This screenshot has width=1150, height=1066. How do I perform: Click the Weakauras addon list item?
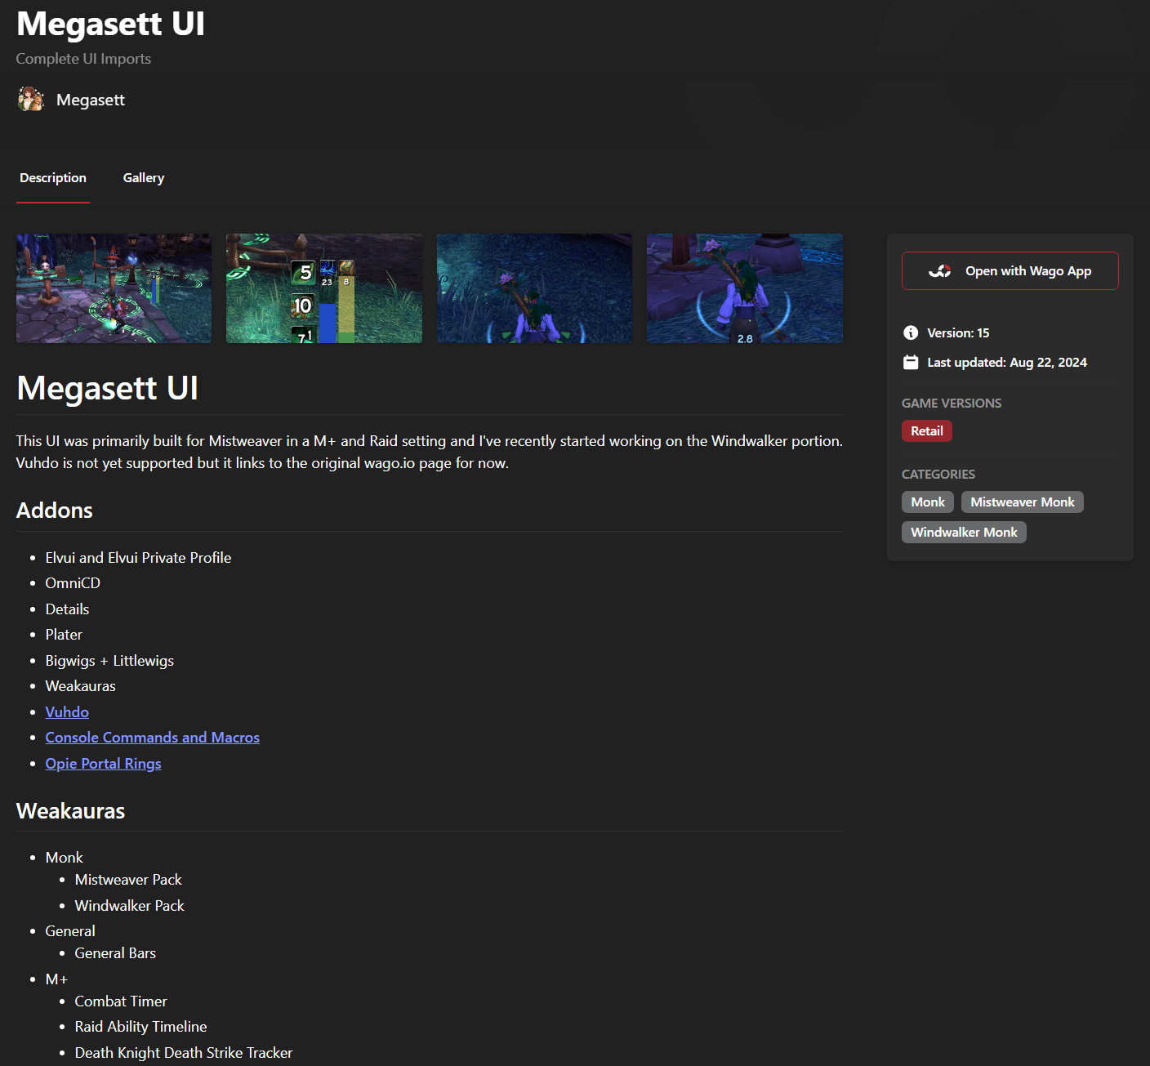80,686
